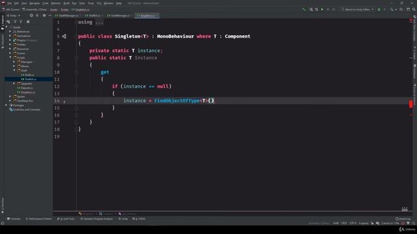Hide the Explorer panel with minus icon
417x234 pixels.
click(50, 16)
